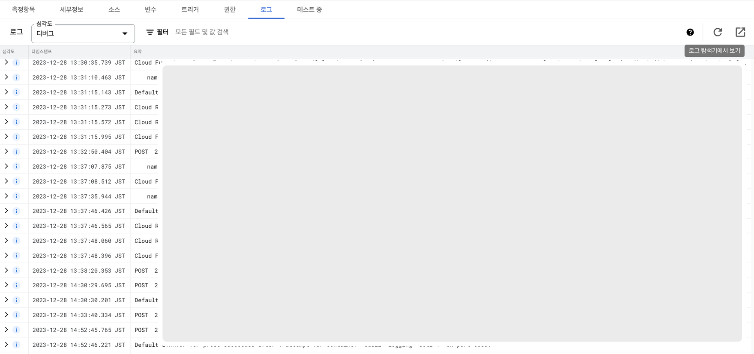The height and width of the screenshot is (354, 754).
Task: Click info severity icon for 13:31:15.143
Action: point(16,92)
